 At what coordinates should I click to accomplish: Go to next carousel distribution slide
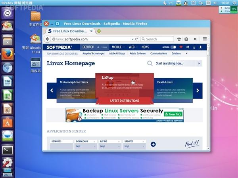pos(198,91)
